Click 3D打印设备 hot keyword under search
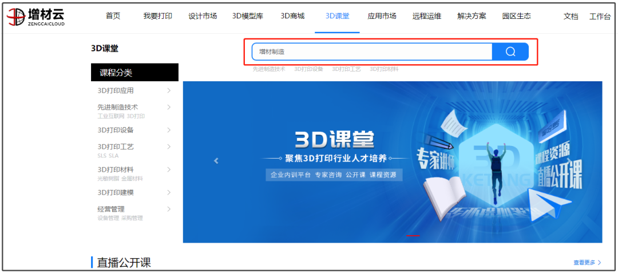The width and height of the screenshot is (618, 273). [308, 69]
